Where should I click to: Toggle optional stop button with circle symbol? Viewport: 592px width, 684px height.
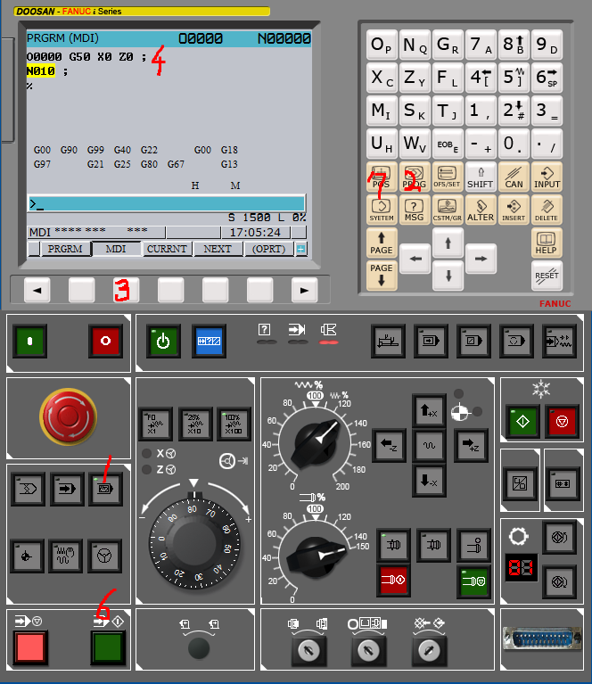tap(516, 342)
